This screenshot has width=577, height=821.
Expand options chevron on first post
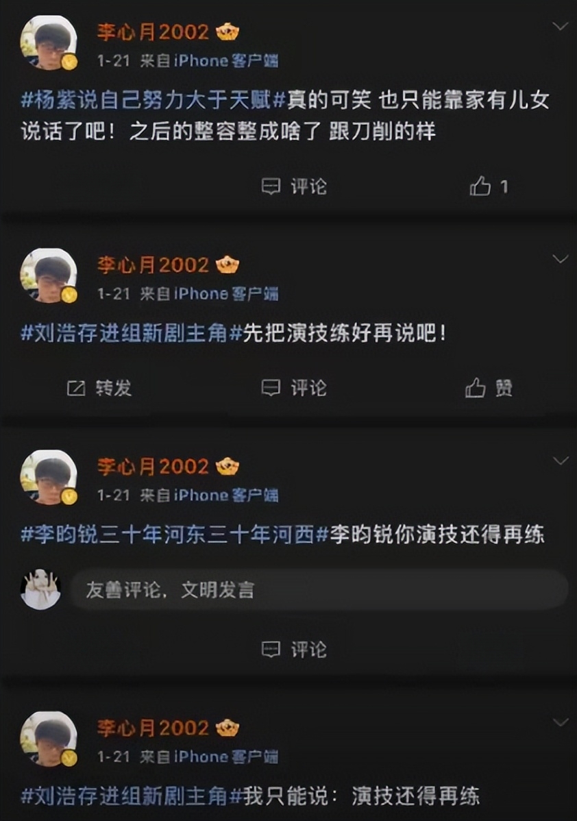561,26
